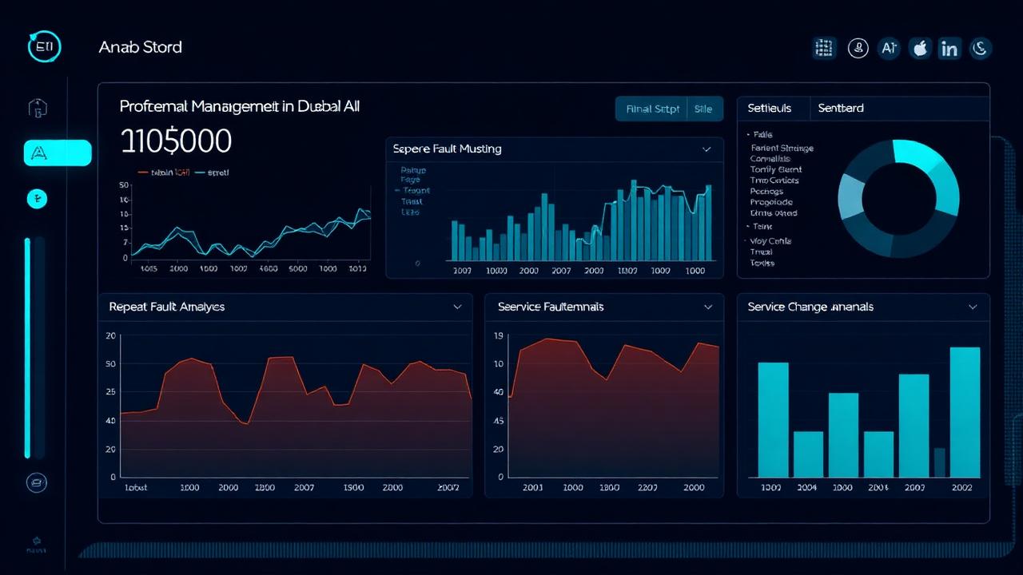Collapse the 'Falls' legend group
The height and width of the screenshot is (575, 1023).
pos(759,135)
